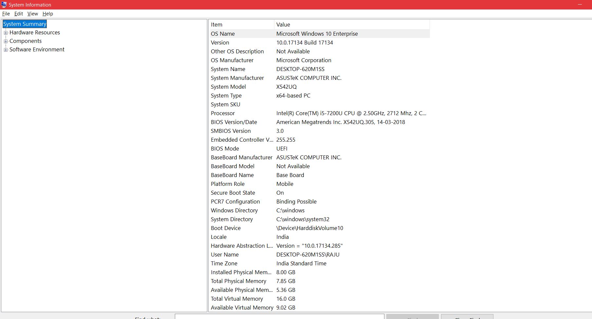Select the Platform Role row
This screenshot has height=319, width=592.
pos(320,184)
